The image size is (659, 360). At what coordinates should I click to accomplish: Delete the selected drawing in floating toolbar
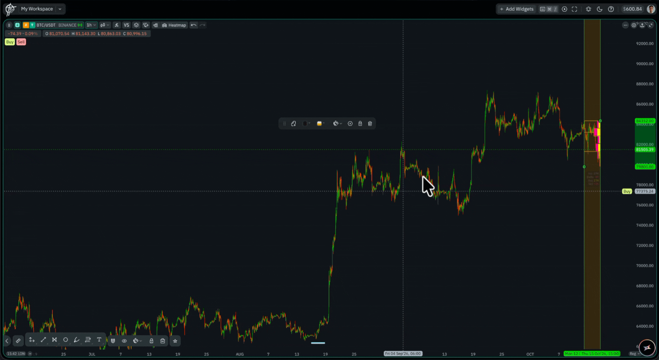370,124
